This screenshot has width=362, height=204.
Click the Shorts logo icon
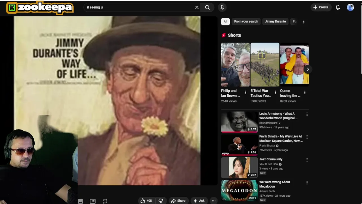[224, 35]
